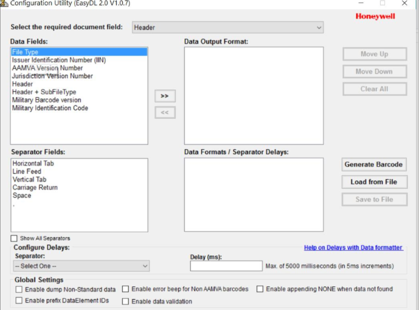The height and width of the screenshot is (310, 419).
Task: Tick the Show All Separators checkbox
Action: [14, 238]
